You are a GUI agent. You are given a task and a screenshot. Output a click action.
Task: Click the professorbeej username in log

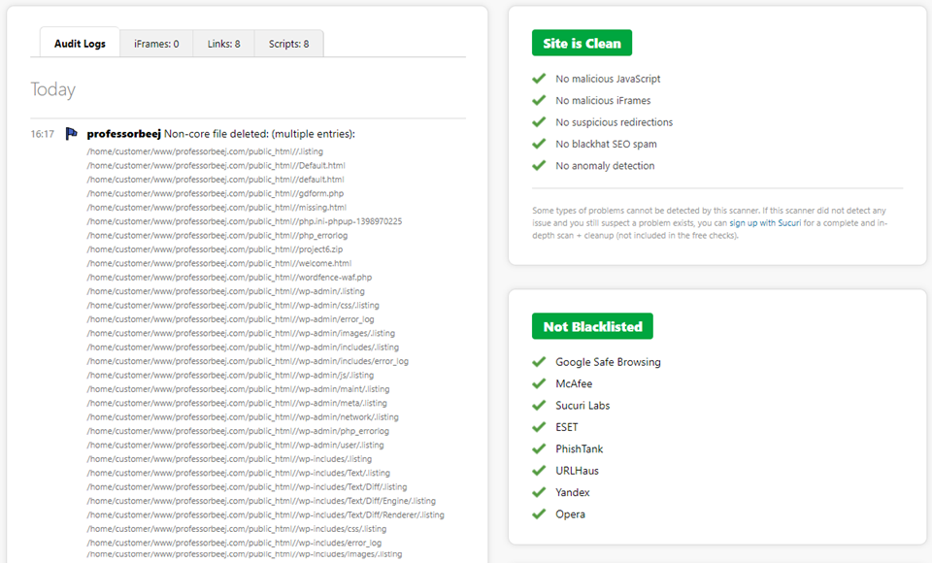click(123, 134)
